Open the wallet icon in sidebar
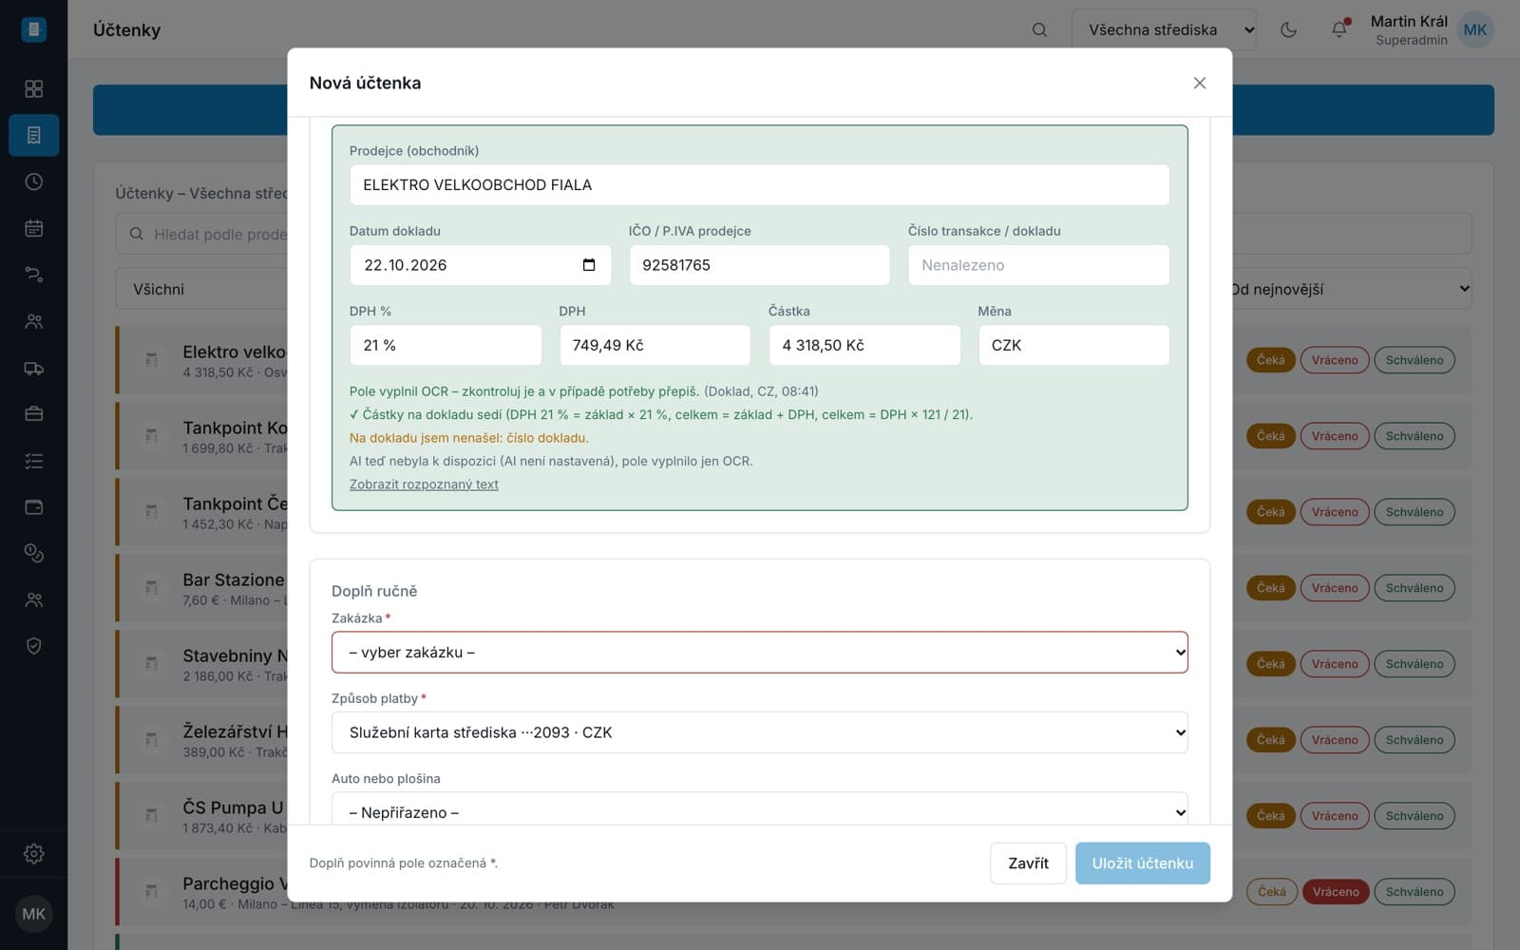The width and height of the screenshot is (1520, 950). point(33,506)
